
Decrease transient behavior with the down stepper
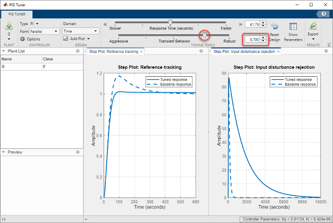(x=263, y=41)
